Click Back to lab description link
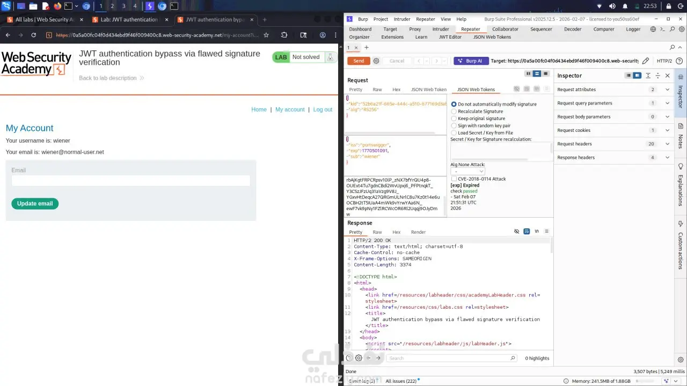Viewport: 687px width, 386px height. click(x=112, y=78)
